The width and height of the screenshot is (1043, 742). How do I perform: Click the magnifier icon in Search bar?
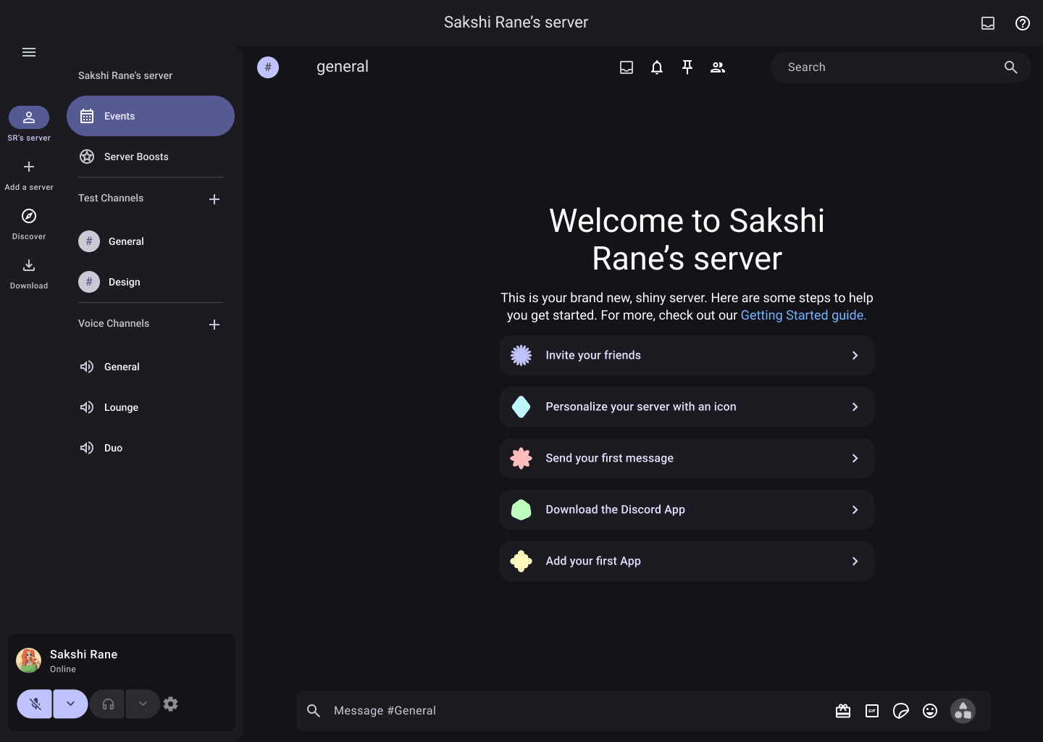pos(1011,67)
